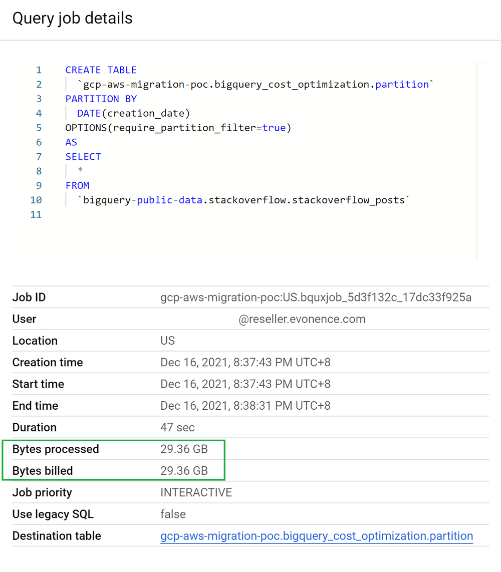Viewport: 501px width, 572px height.
Task: Click the Query job details heading
Action: (72, 18)
